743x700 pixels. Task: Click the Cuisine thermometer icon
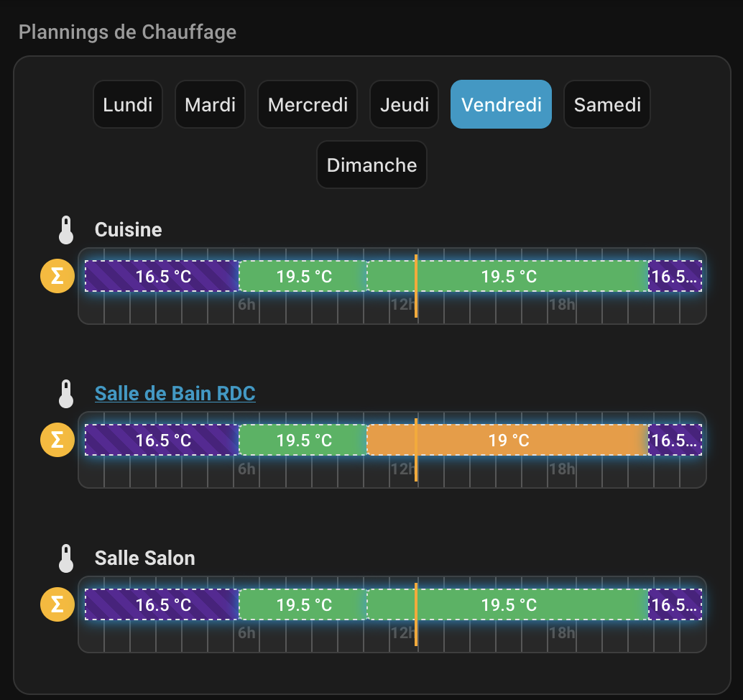click(x=66, y=230)
